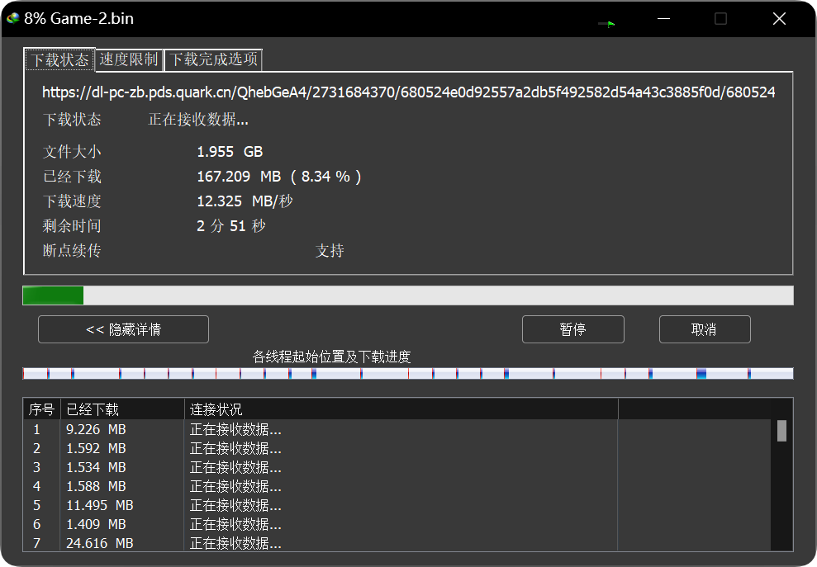Click the IDM app icon in title bar
Viewport: 817px width, 567px height.
pos(12,18)
